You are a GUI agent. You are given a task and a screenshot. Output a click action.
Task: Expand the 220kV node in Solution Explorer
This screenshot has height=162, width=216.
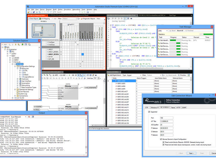coord(8,54)
